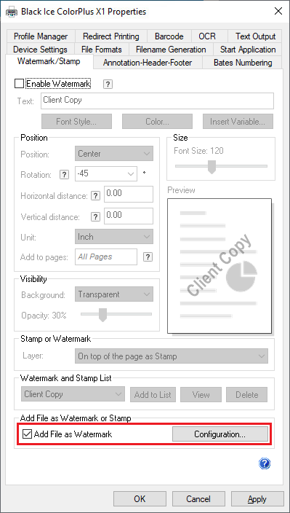Click the Add to pages field
Image resolution: width=290 pixels, height=513 pixels.
(106, 256)
